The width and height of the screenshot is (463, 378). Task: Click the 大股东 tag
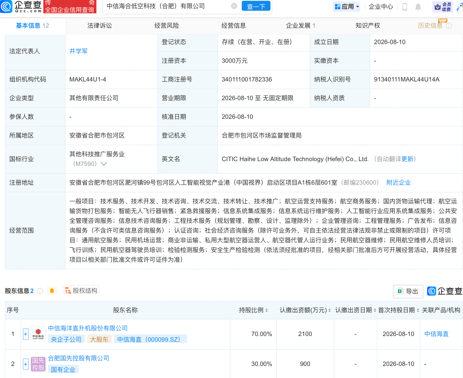point(99,339)
